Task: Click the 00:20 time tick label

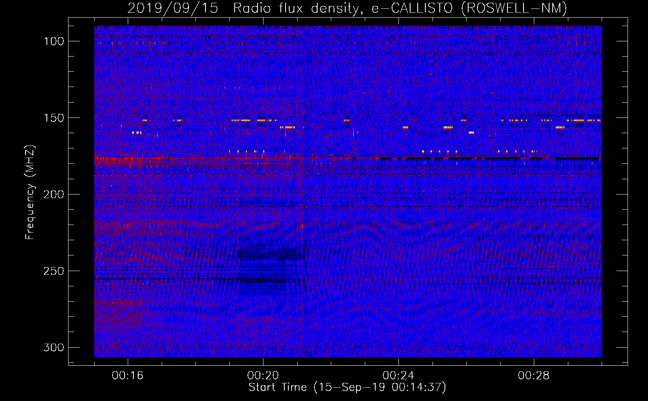Action: pyautogui.click(x=263, y=376)
